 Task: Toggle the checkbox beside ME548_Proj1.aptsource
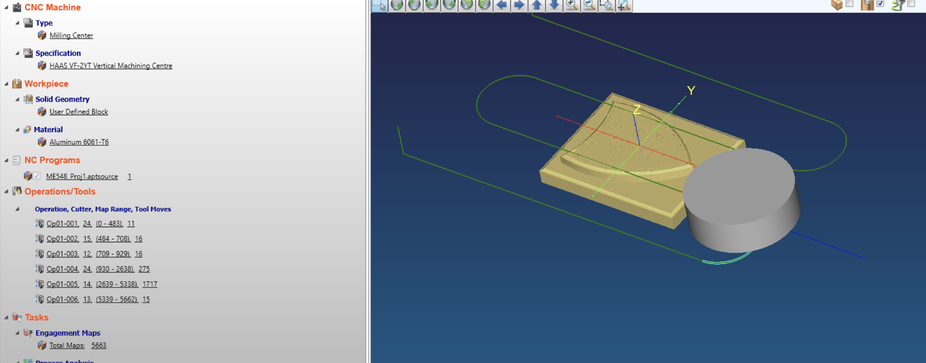click(x=37, y=176)
